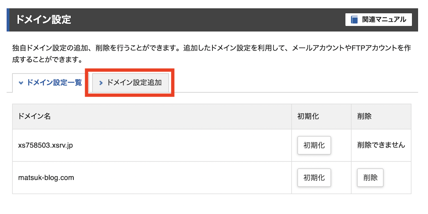428x214 pixels.
Task: Click the ドメイン設定 page heading
Action: tap(43, 20)
